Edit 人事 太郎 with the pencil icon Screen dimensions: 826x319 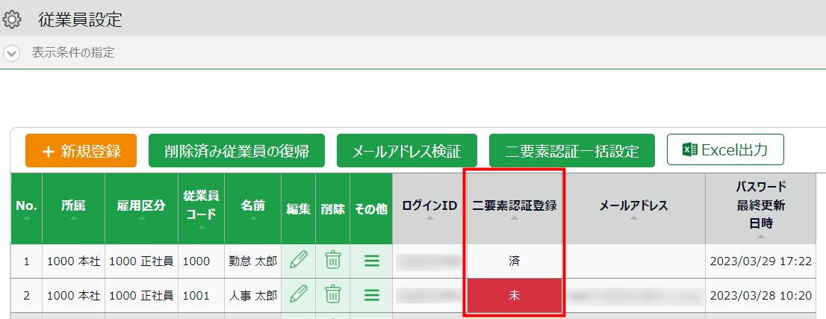pos(298,295)
